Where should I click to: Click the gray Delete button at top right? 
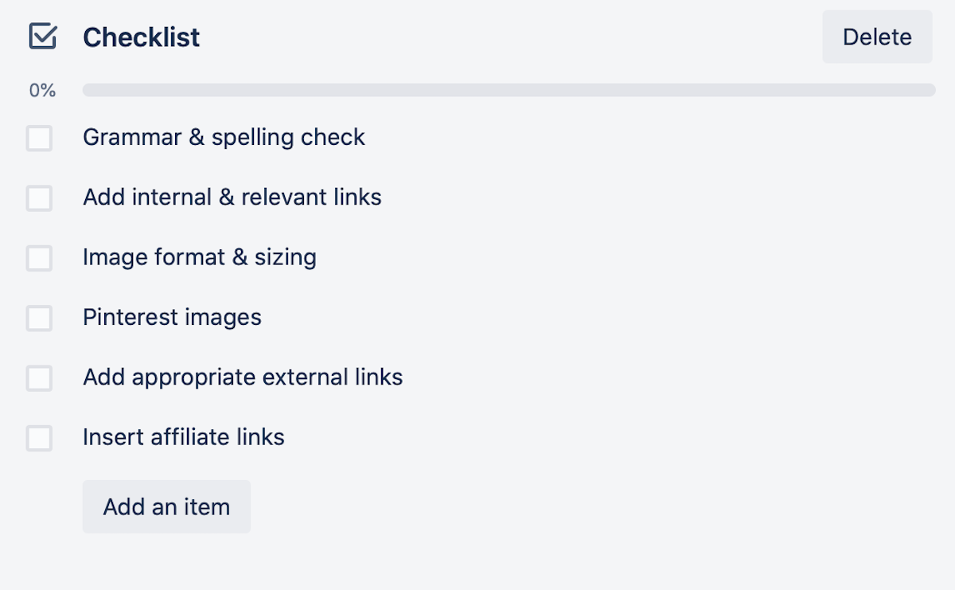(x=877, y=37)
